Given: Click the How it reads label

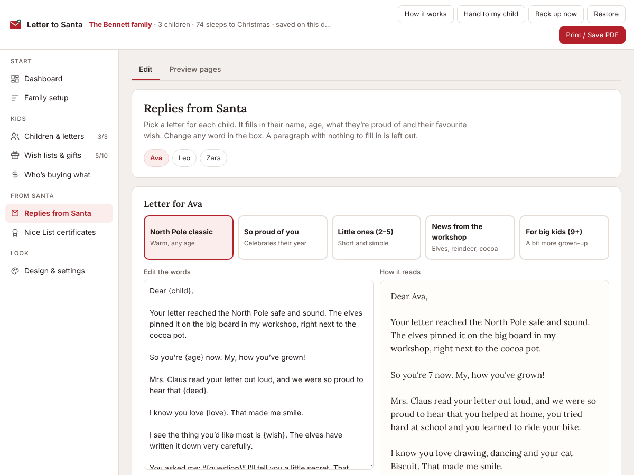Looking at the screenshot, I should click(400, 272).
